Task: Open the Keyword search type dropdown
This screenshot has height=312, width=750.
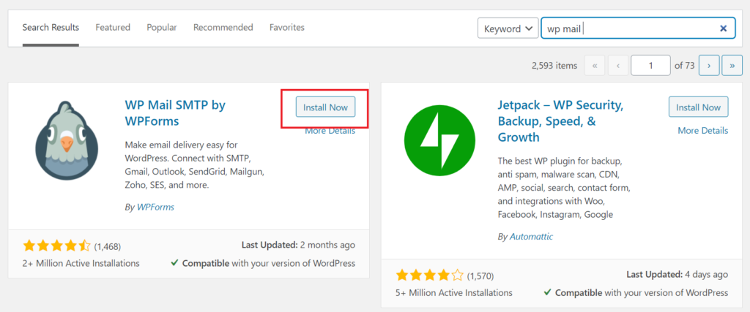Action: [508, 28]
